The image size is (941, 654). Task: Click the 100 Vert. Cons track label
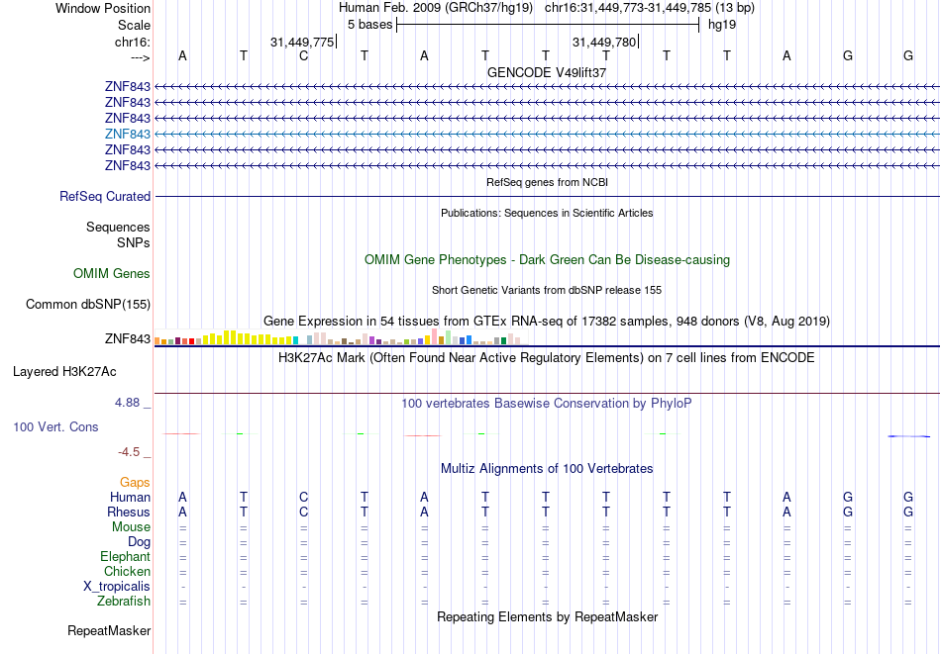click(x=55, y=426)
